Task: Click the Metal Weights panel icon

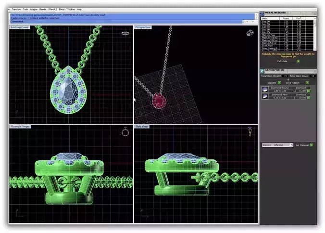Action: 262,13
